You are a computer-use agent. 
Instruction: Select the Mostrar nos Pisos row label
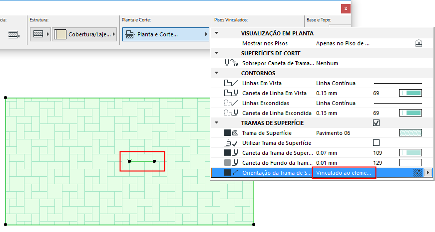tap(265, 43)
